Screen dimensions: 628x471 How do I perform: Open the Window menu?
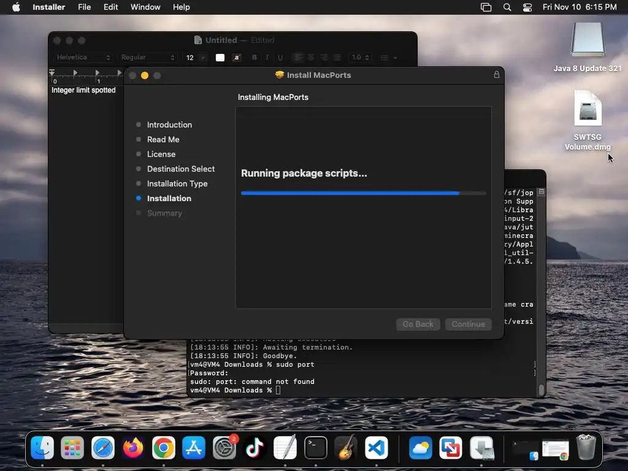[x=145, y=7]
